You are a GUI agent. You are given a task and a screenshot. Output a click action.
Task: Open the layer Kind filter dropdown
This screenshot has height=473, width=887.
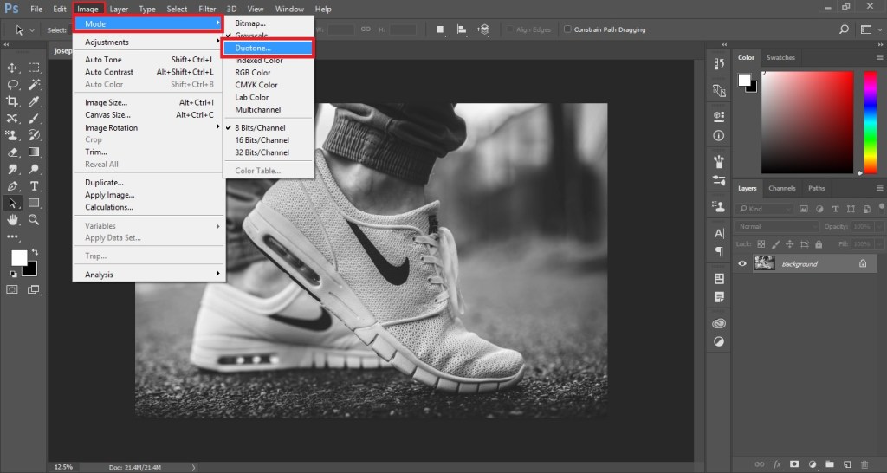pos(764,209)
